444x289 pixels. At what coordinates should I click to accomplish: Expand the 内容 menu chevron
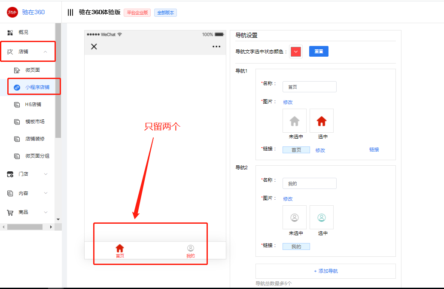46,193
